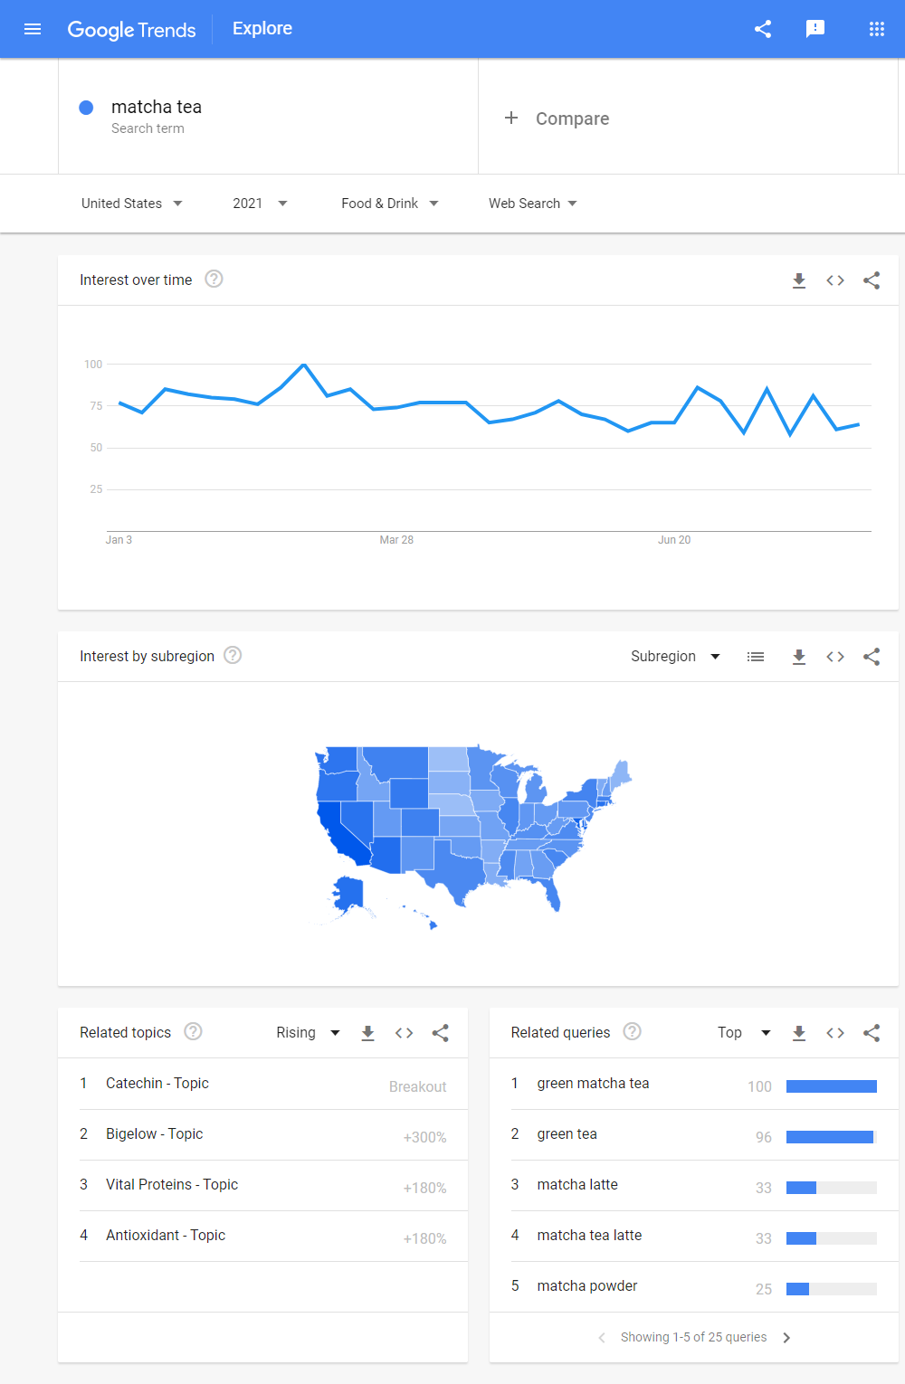Open the green matcha tea query
This screenshot has width=905, height=1384.
(x=593, y=1083)
